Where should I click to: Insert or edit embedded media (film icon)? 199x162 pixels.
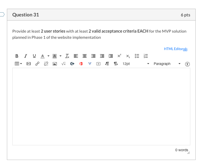point(28,64)
